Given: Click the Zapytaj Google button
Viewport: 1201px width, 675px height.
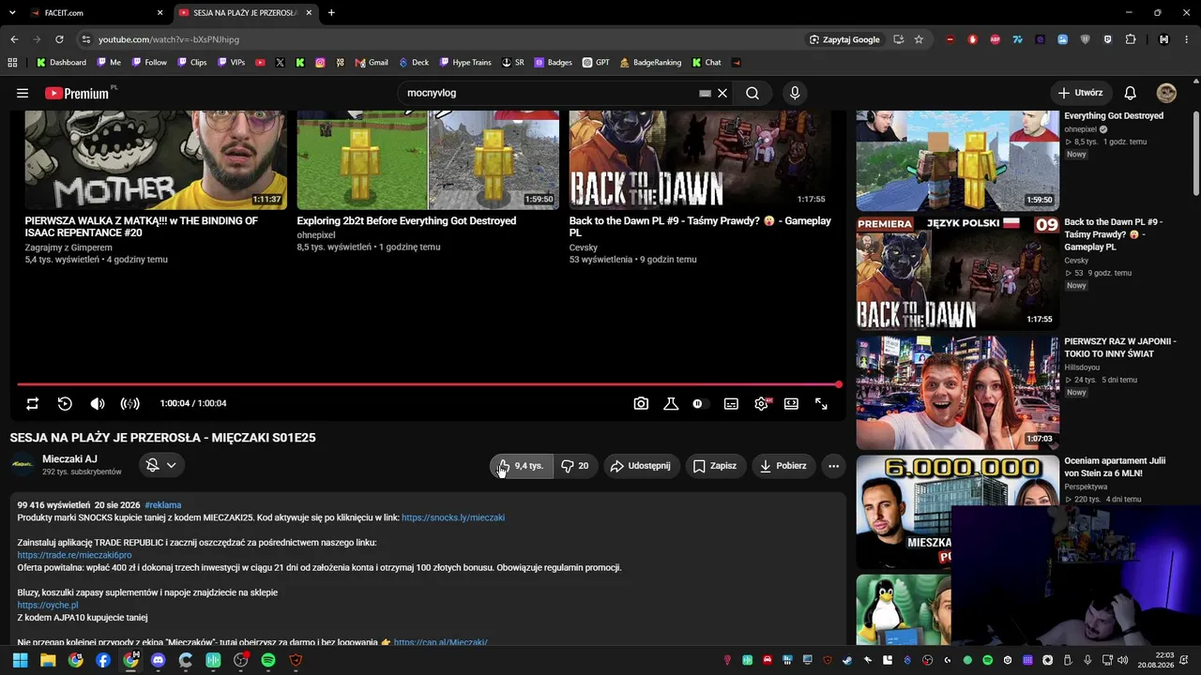Looking at the screenshot, I should point(844,39).
